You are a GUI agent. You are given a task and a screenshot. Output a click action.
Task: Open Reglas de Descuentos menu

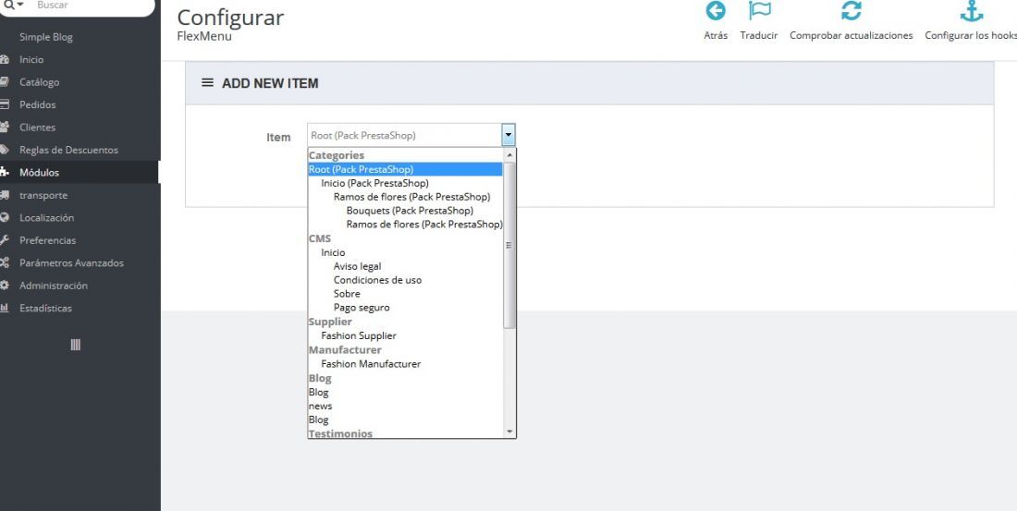pos(68,150)
